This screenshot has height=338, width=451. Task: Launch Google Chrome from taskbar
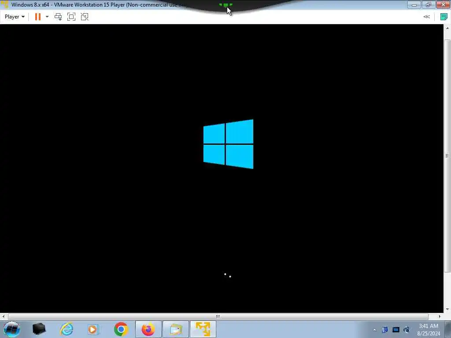[x=121, y=329]
